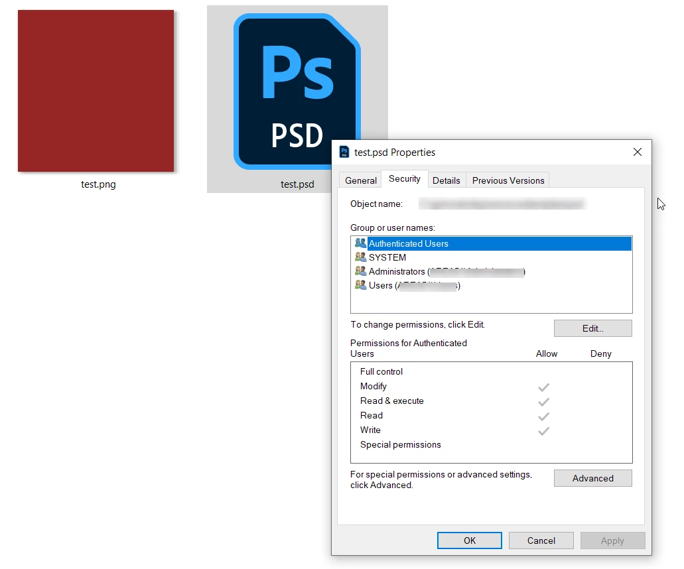The height and width of the screenshot is (569, 684).
Task: Click the Special permissions row
Action: [491, 445]
